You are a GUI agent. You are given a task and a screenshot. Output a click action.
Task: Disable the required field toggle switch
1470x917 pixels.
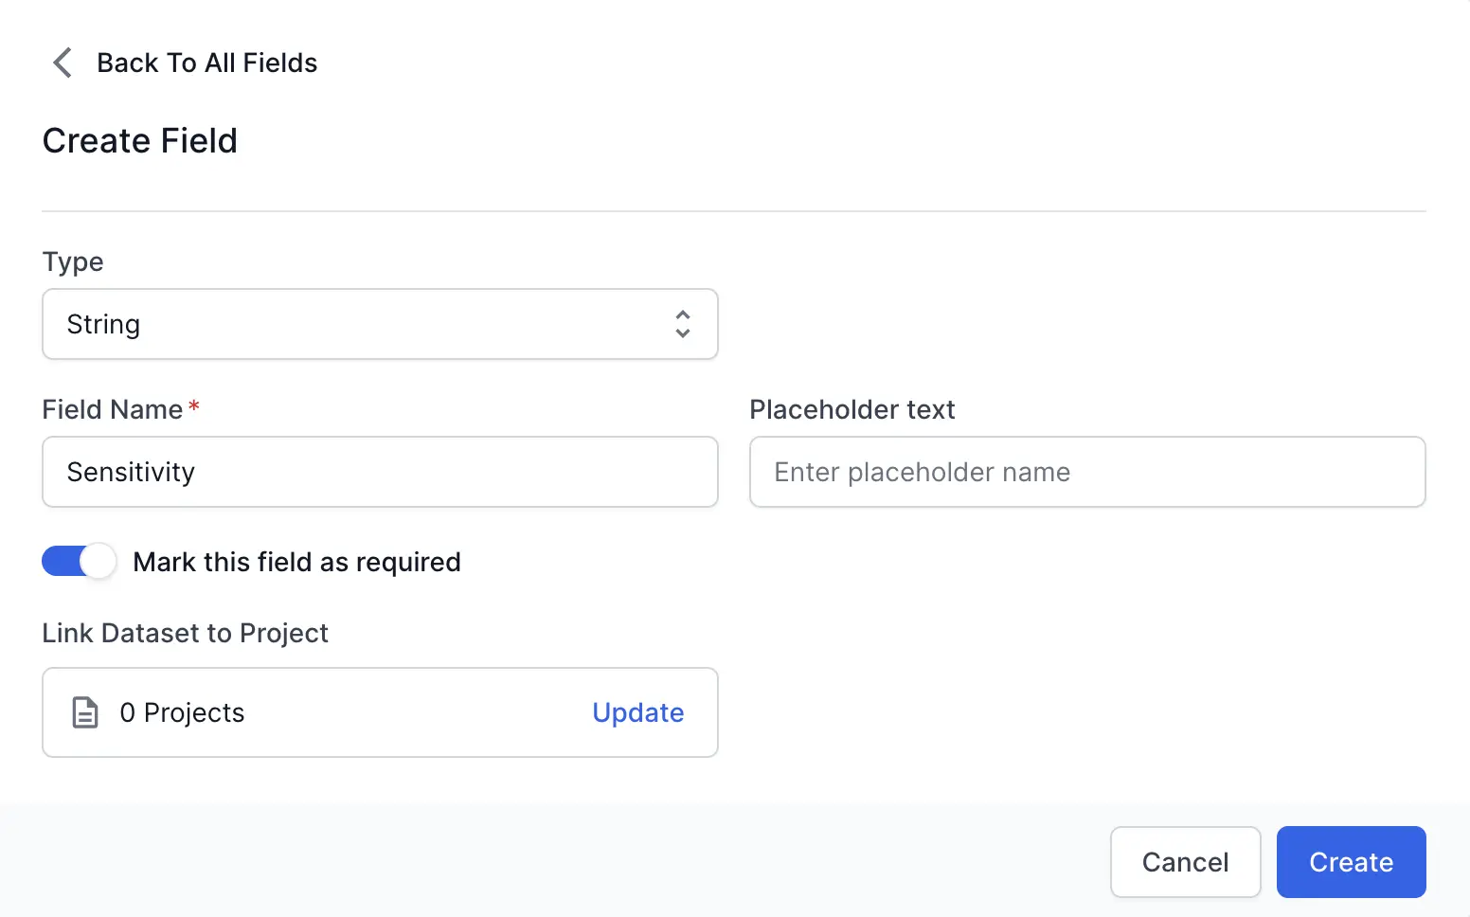(79, 562)
